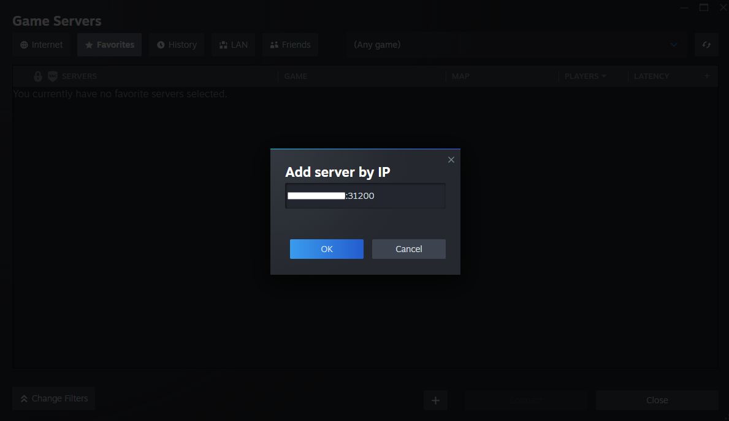Switch to the Internet tab

click(x=41, y=45)
